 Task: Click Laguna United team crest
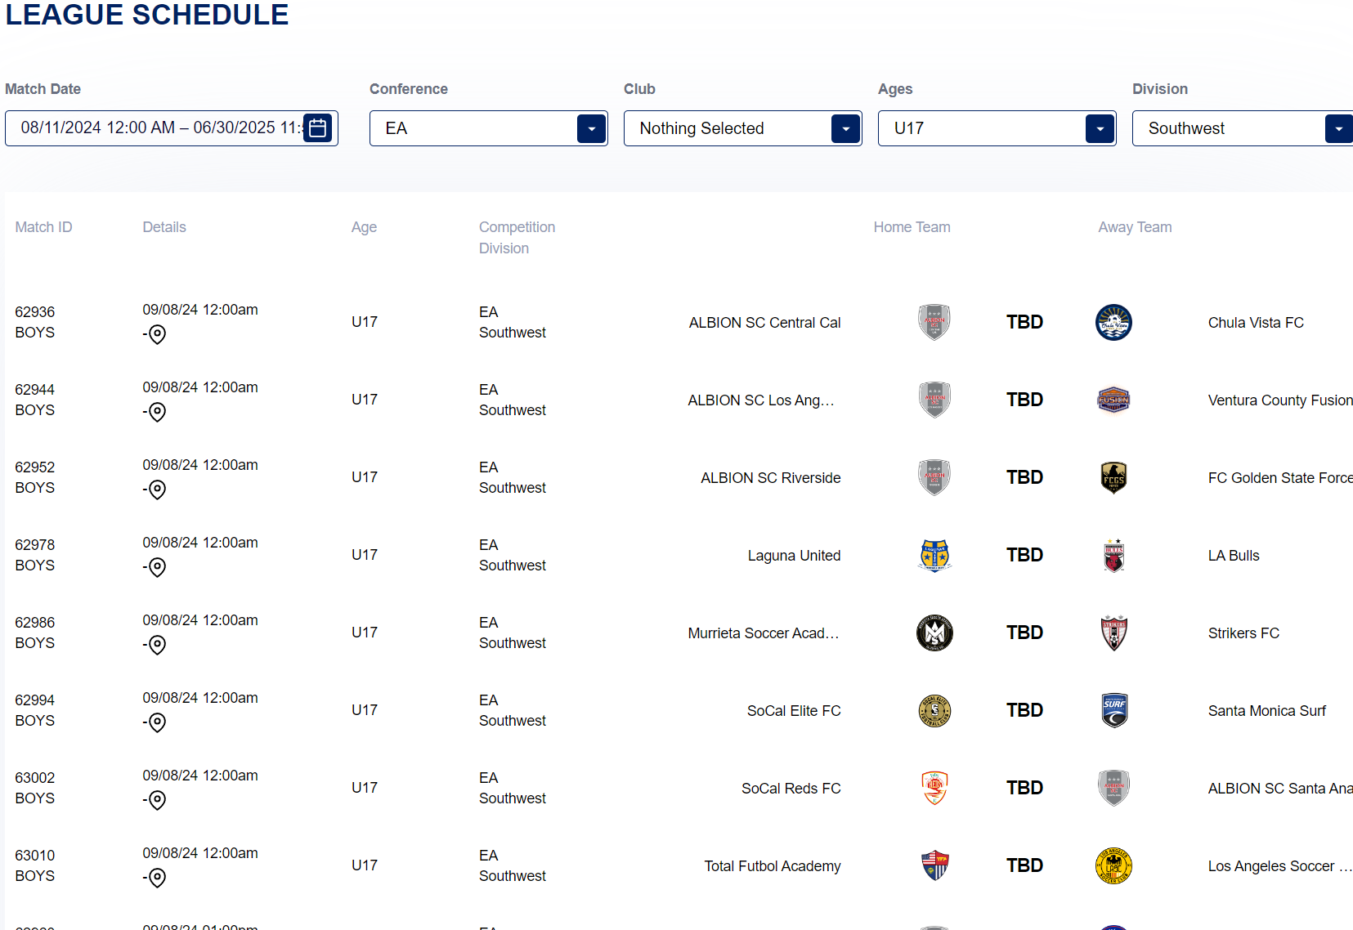click(934, 555)
